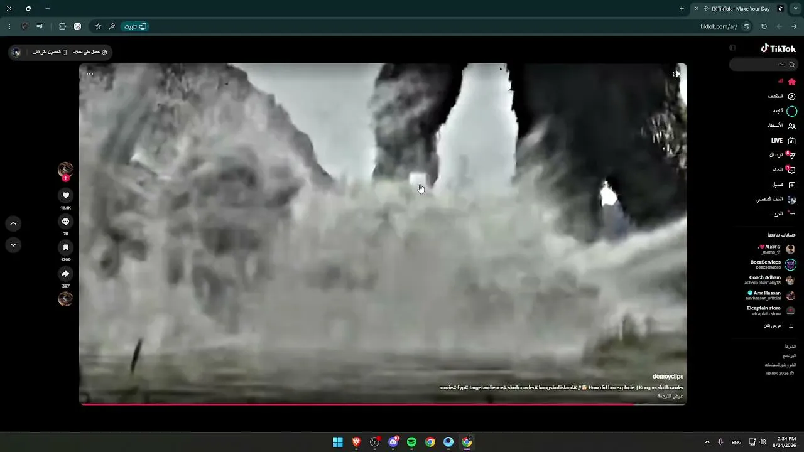Screen dimensions: 804x452
Task: Seek on the red video progress bar
Action: coord(383,404)
